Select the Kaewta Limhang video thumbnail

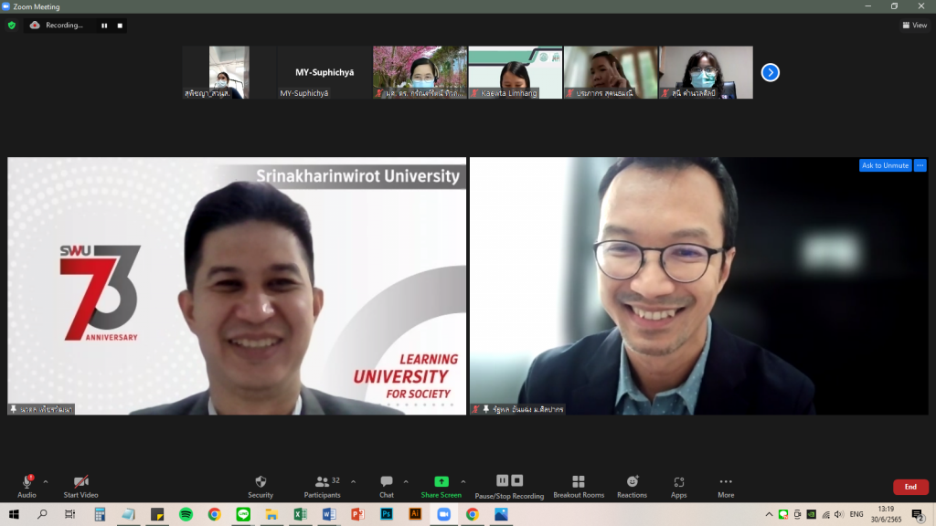point(516,72)
